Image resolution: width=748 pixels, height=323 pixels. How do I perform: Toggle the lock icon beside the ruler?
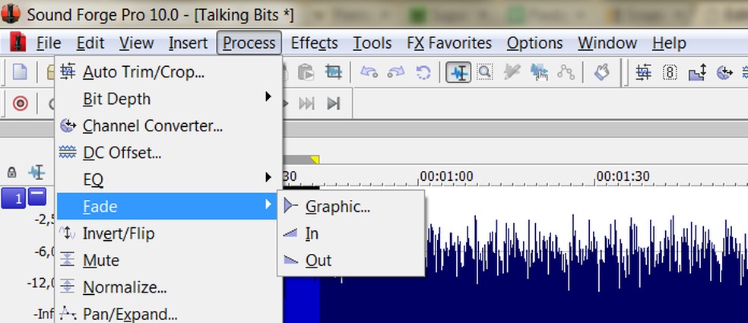pyautogui.click(x=11, y=173)
